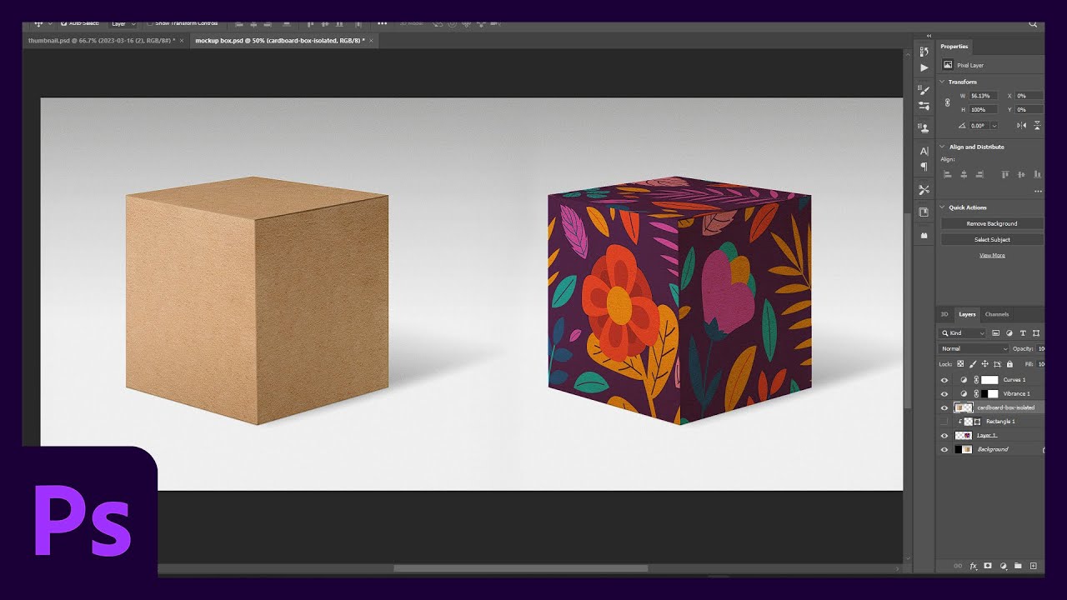Viewport: 1067px width, 600px height.
Task: Click the Select Subject button
Action: coord(992,239)
